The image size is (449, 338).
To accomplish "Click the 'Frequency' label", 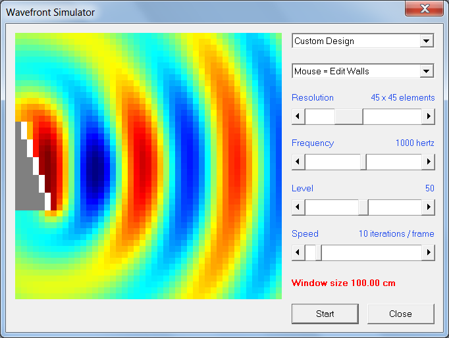I will [313, 143].
